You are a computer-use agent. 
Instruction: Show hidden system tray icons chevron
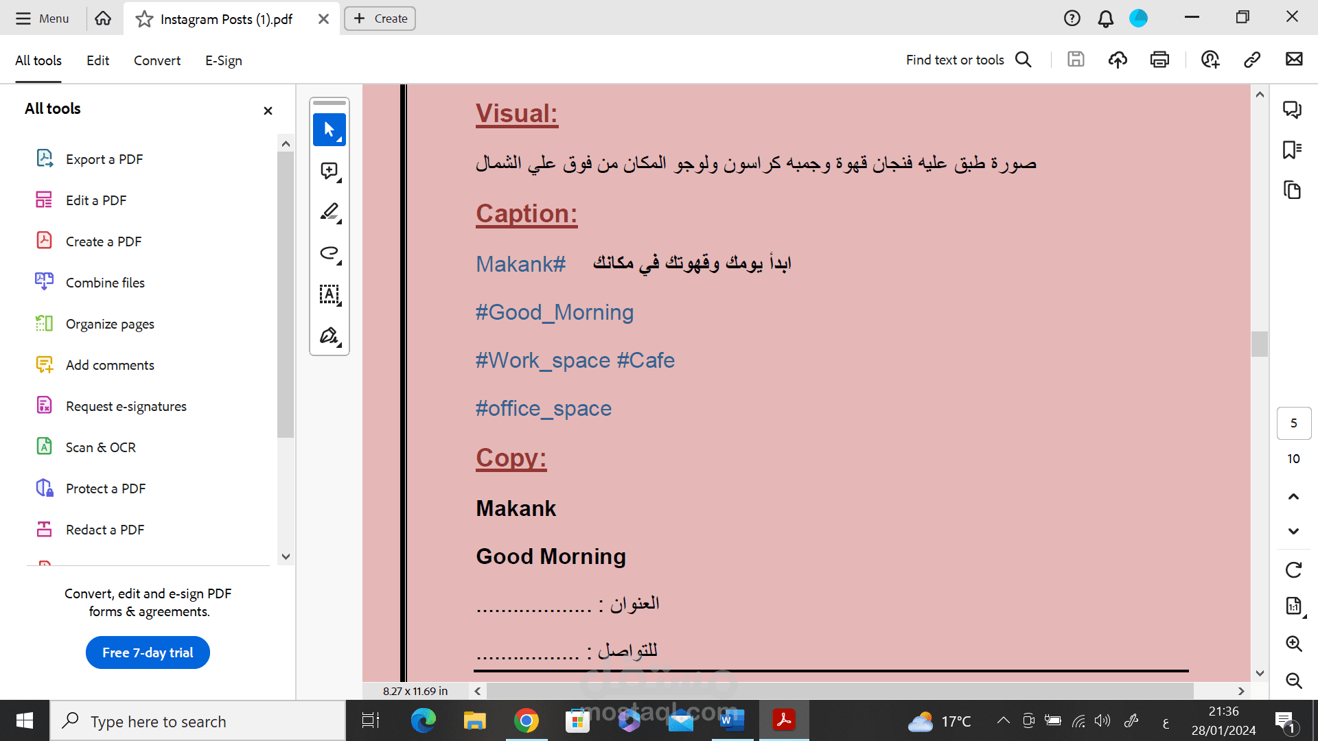click(1003, 720)
